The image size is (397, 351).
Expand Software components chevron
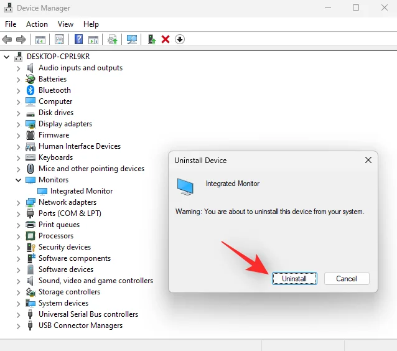point(18,258)
